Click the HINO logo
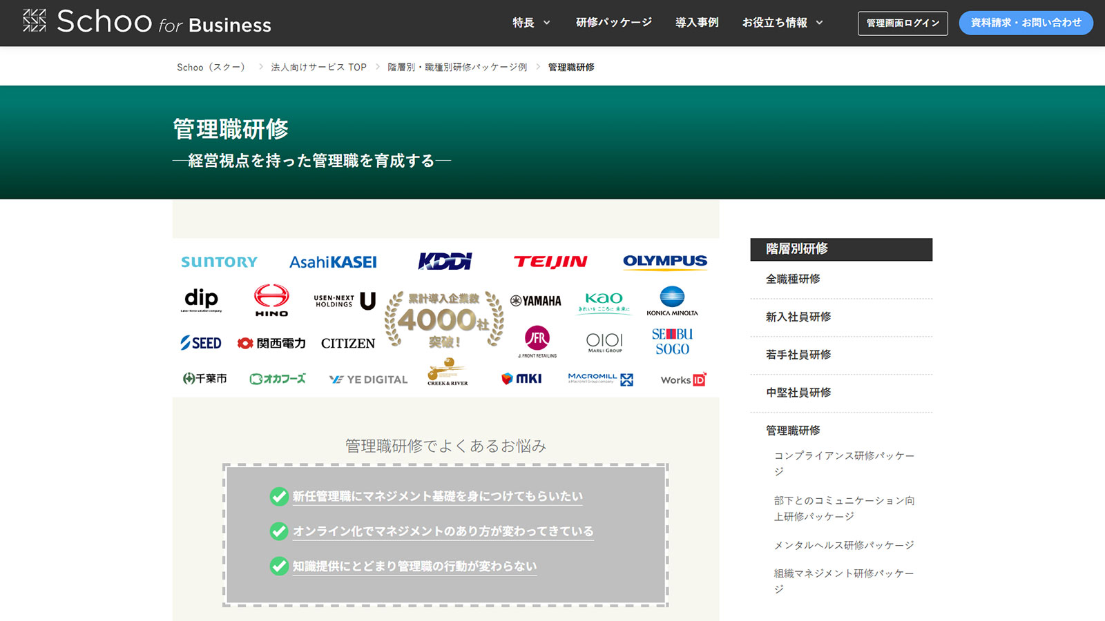The width and height of the screenshot is (1105, 621). (x=271, y=300)
